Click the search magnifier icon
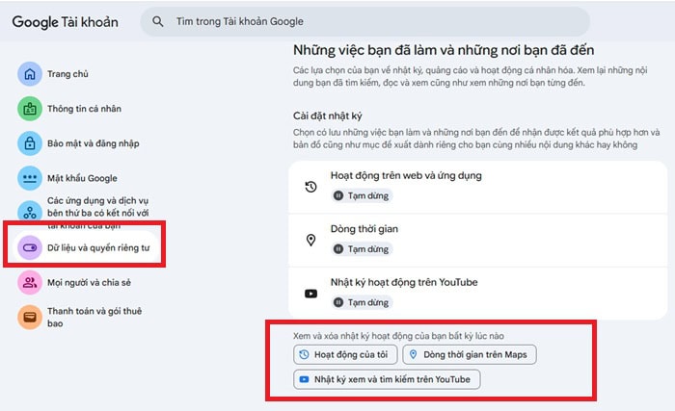This screenshot has height=411, width=675. 157,21
